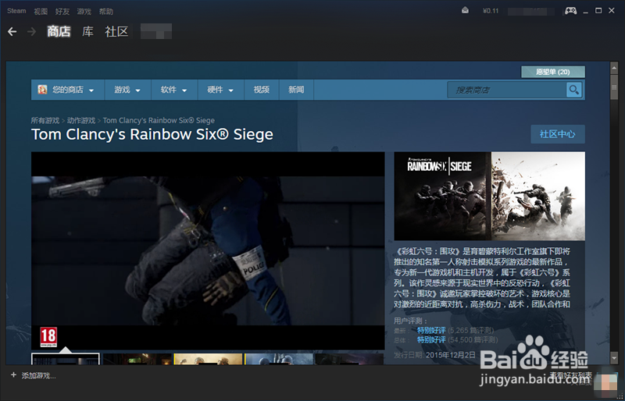This screenshot has width=625, height=401.
Task: Follow the 动作游戏 breadcrumb link
Action: pos(81,120)
